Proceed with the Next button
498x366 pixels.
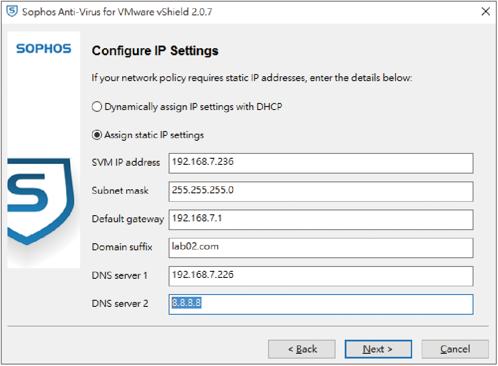[378, 349]
